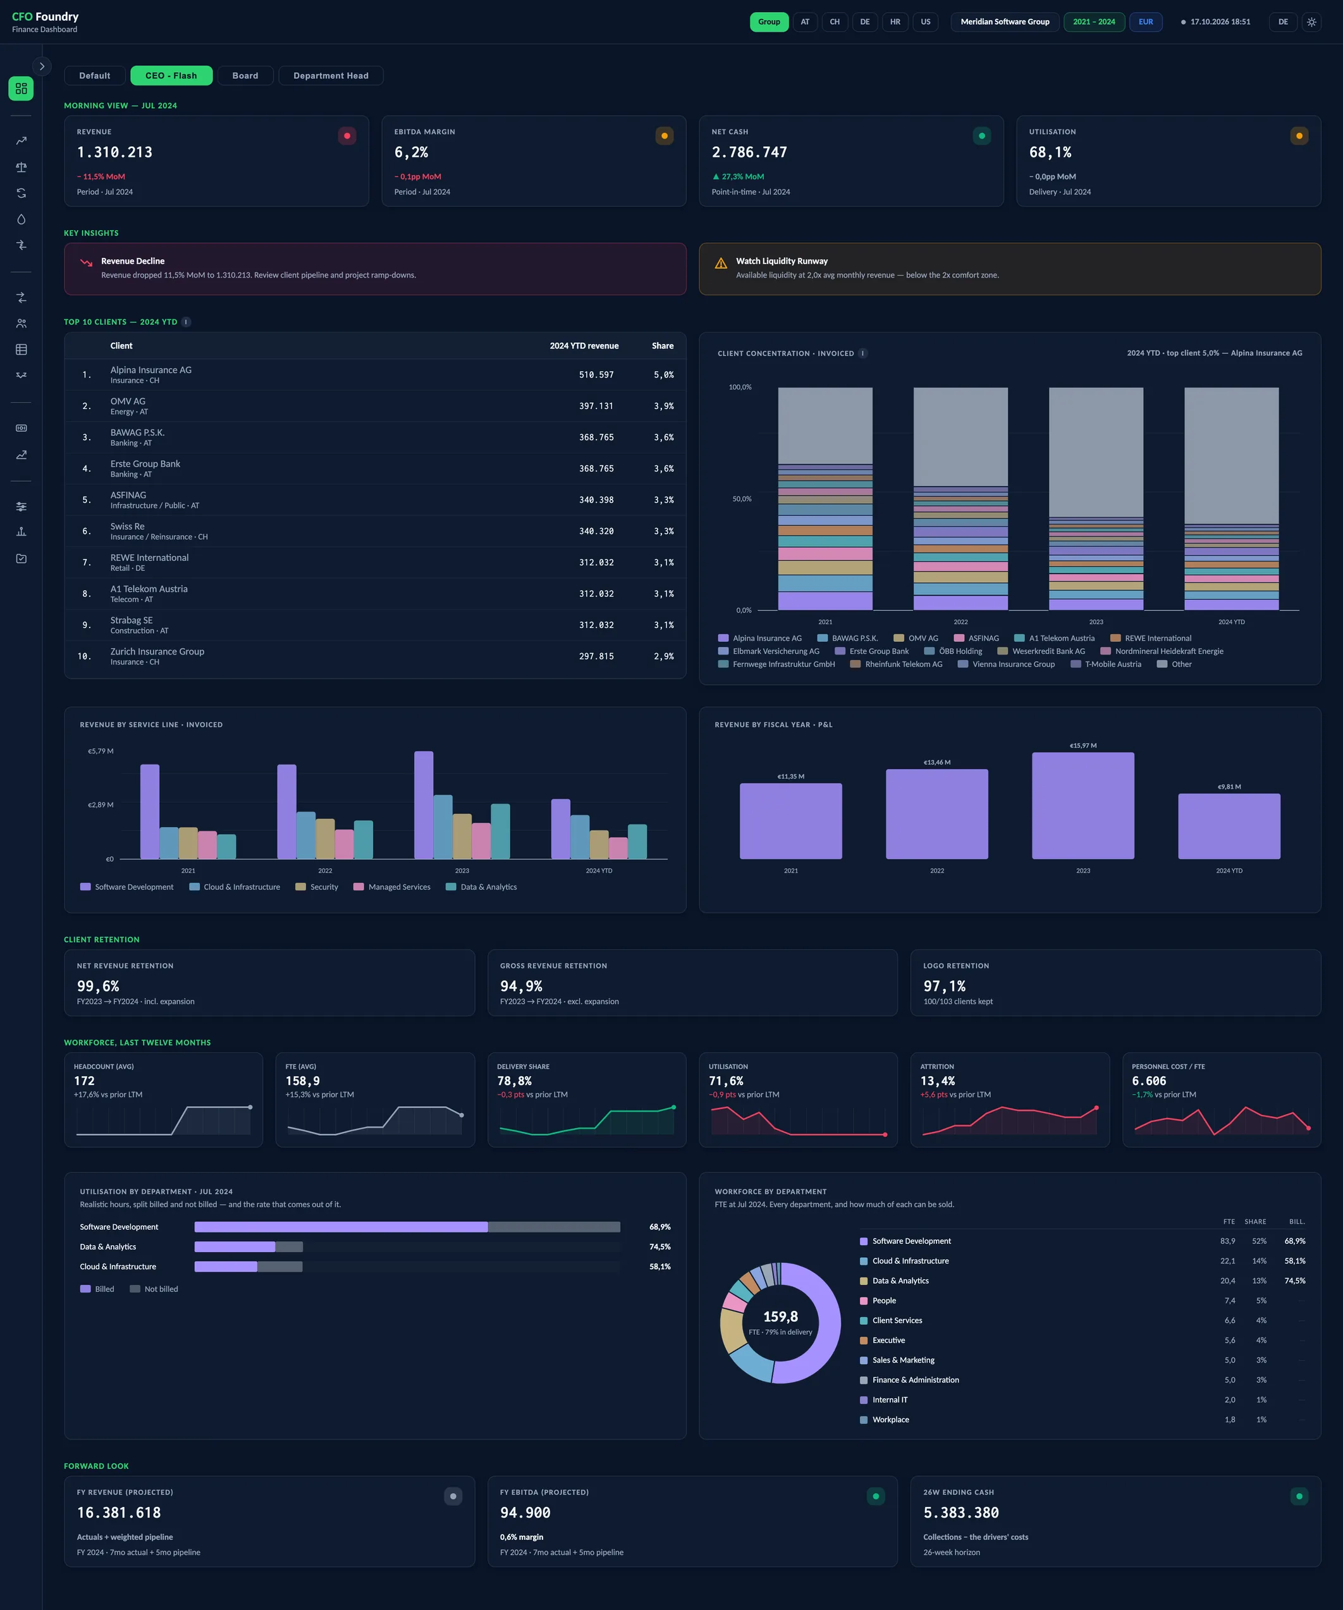Toggle Software Development series in service line legend
Image resolution: width=1343 pixels, height=1610 pixels.
127,887
